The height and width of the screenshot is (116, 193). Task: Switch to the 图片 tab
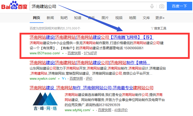[x=105, y=18]
